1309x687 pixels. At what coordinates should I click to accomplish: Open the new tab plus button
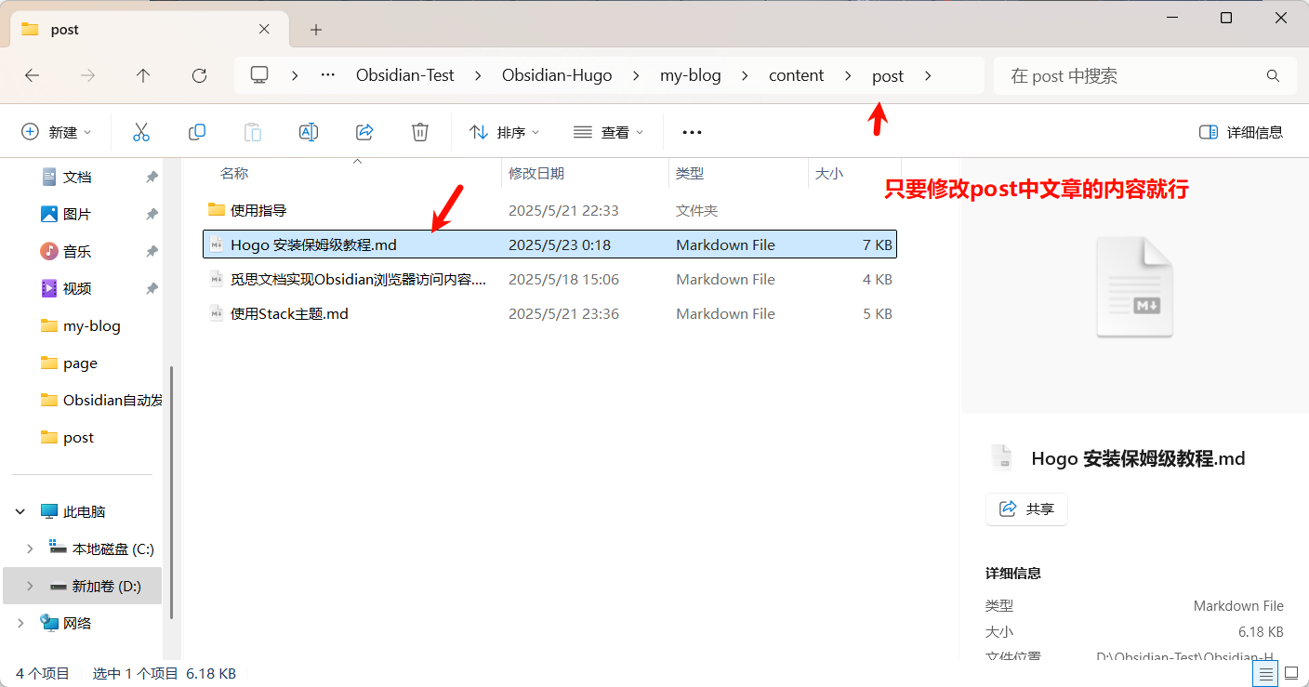pos(316,30)
